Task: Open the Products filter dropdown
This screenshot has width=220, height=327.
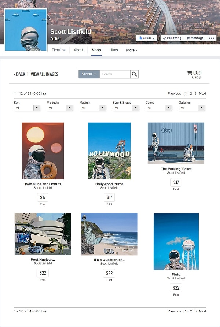Action: pos(60,108)
